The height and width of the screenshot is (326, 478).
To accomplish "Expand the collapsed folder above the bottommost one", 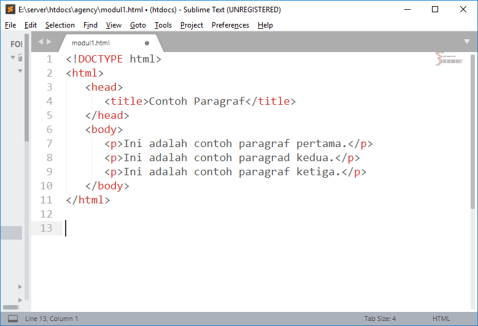I will click(20, 287).
